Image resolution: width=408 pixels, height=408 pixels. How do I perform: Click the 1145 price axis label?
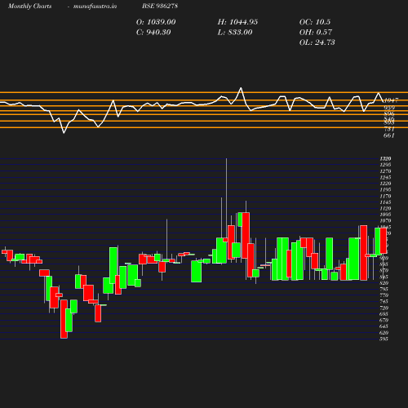[x=385, y=202]
